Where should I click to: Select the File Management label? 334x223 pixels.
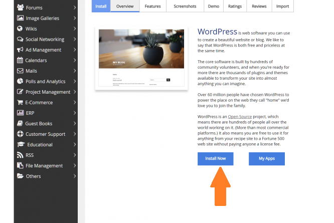pos(44,166)
